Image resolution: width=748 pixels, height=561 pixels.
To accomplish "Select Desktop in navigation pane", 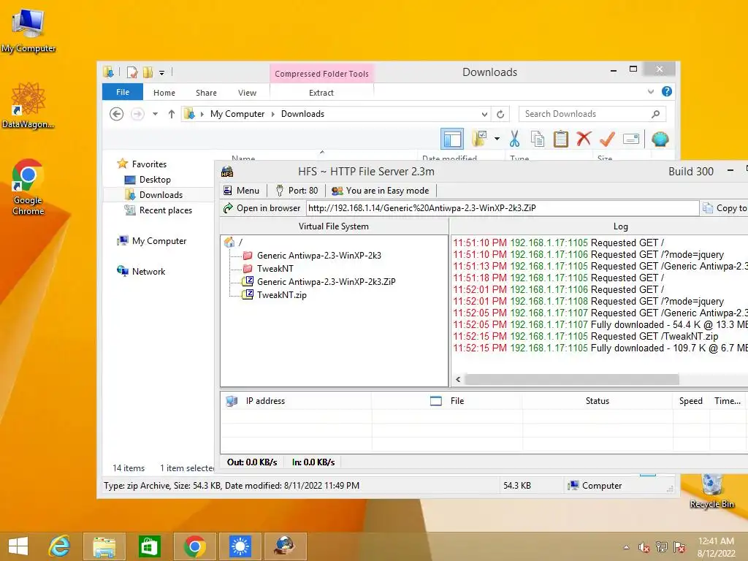I will click(x=155, y=180).
